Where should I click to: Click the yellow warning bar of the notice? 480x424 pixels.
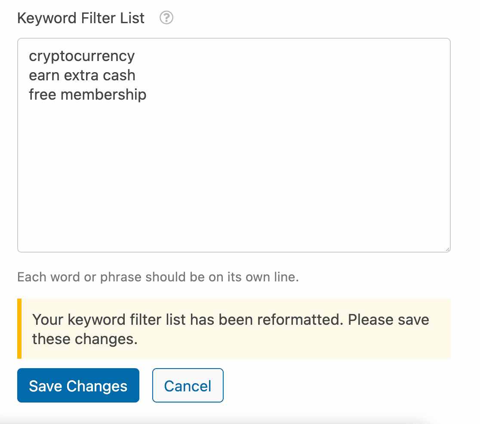point(19,329)
